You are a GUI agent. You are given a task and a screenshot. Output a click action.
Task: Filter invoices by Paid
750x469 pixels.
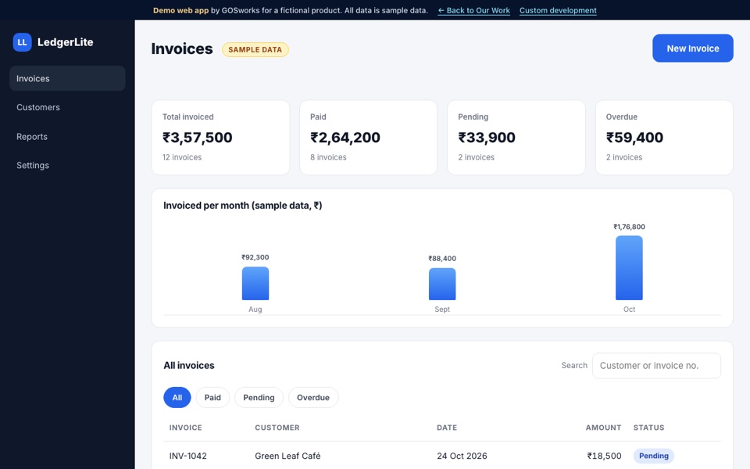pos(212,398)
